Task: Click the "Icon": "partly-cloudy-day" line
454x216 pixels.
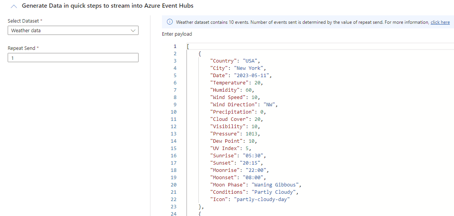Action: point(250,199)
